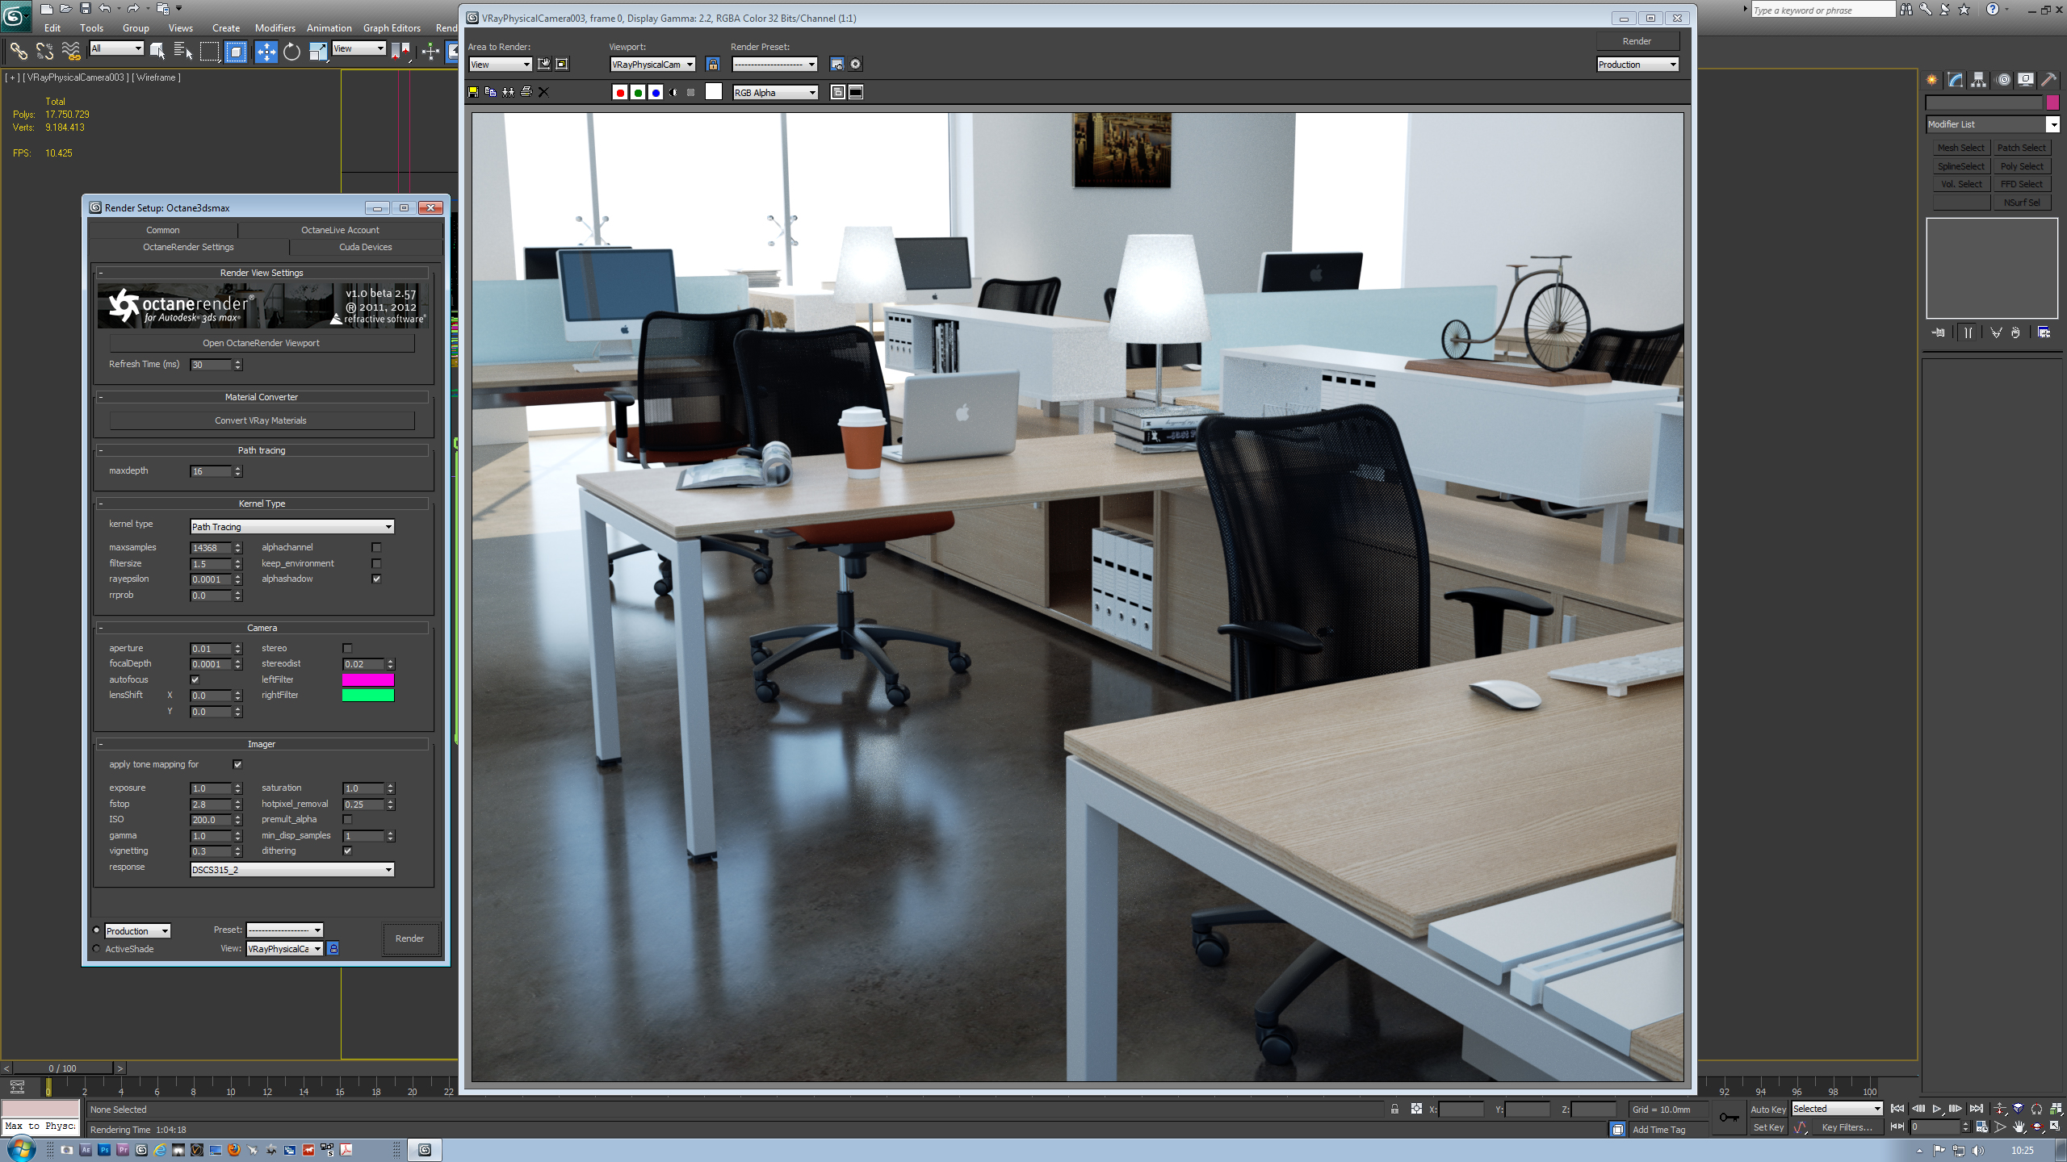This screenshot has height=1162, width=2067.
Task: Open the Select by Name tool
Action: coord(183,52)
